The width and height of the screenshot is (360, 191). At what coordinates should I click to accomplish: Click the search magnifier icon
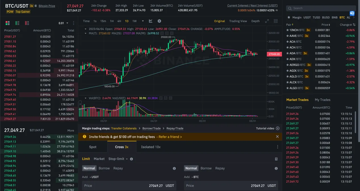pos(290,8)
